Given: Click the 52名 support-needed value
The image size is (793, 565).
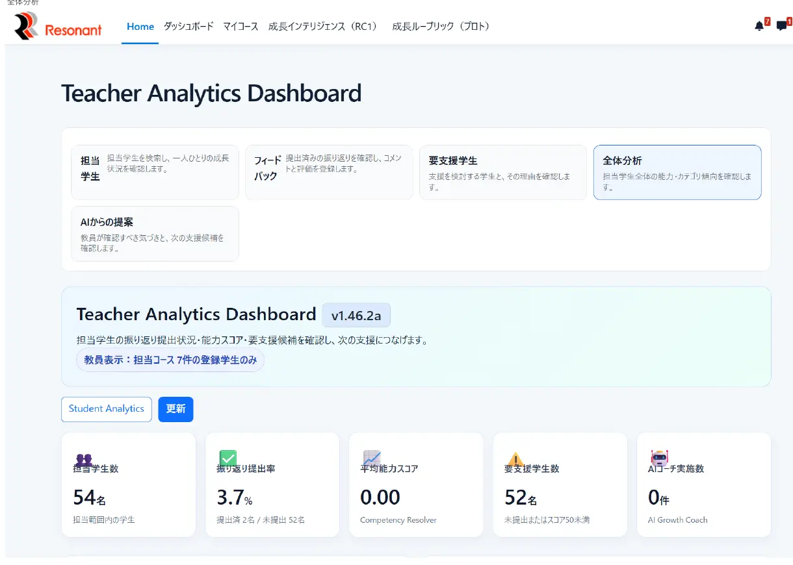Looking at the screenshot, I should click(x=521, y=498).
